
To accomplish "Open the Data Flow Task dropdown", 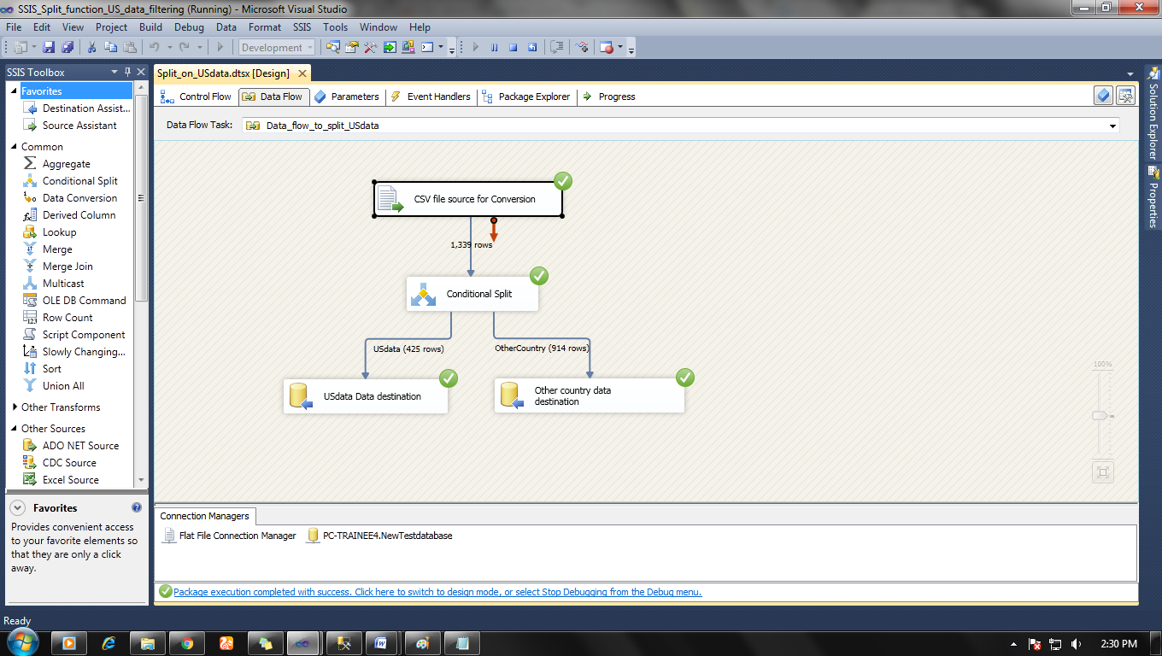I will coord(1112,126).
